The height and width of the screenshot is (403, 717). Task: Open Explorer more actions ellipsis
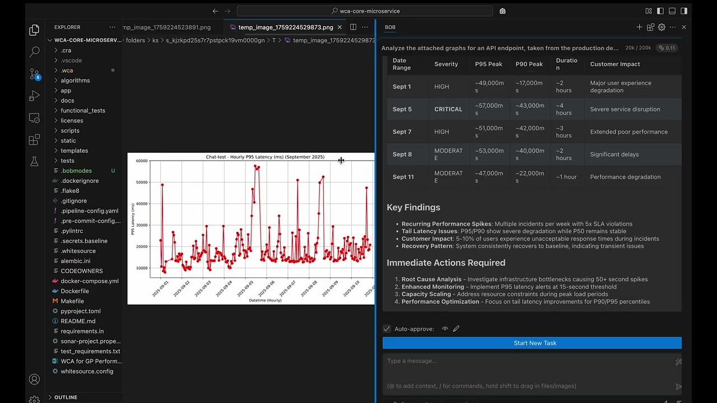113,27
